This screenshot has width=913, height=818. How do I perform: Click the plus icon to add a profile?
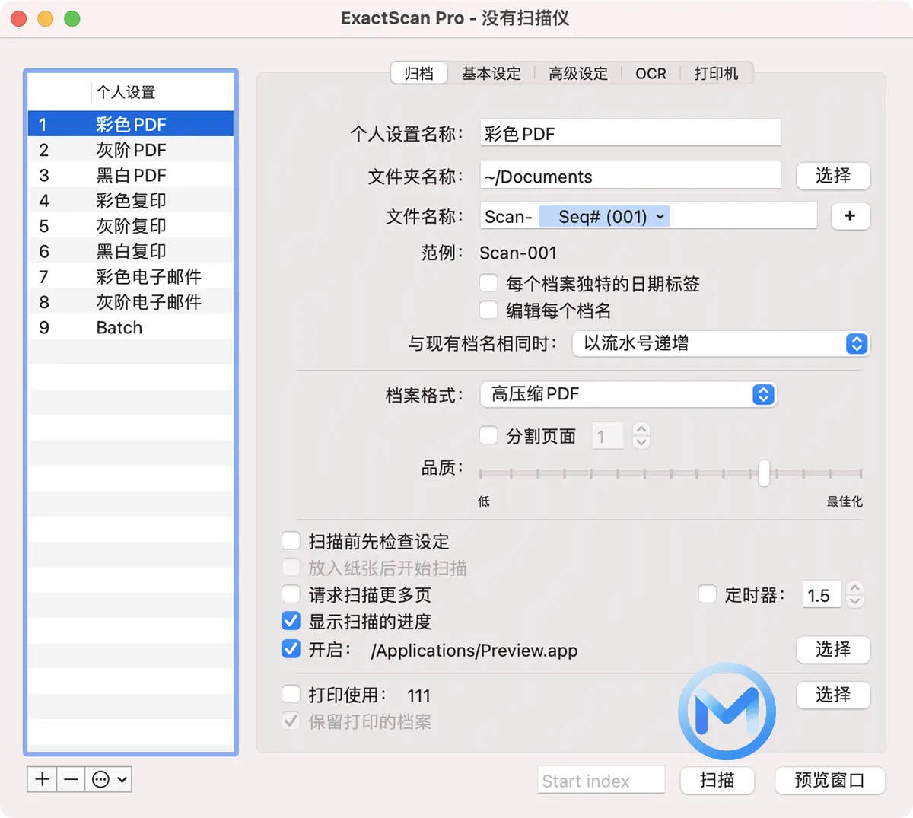click(x=43, y=779)
